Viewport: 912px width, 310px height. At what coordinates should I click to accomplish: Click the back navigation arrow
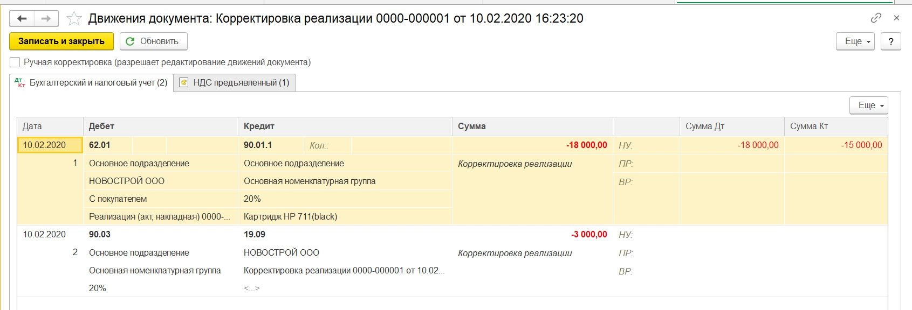coord(22,19)
